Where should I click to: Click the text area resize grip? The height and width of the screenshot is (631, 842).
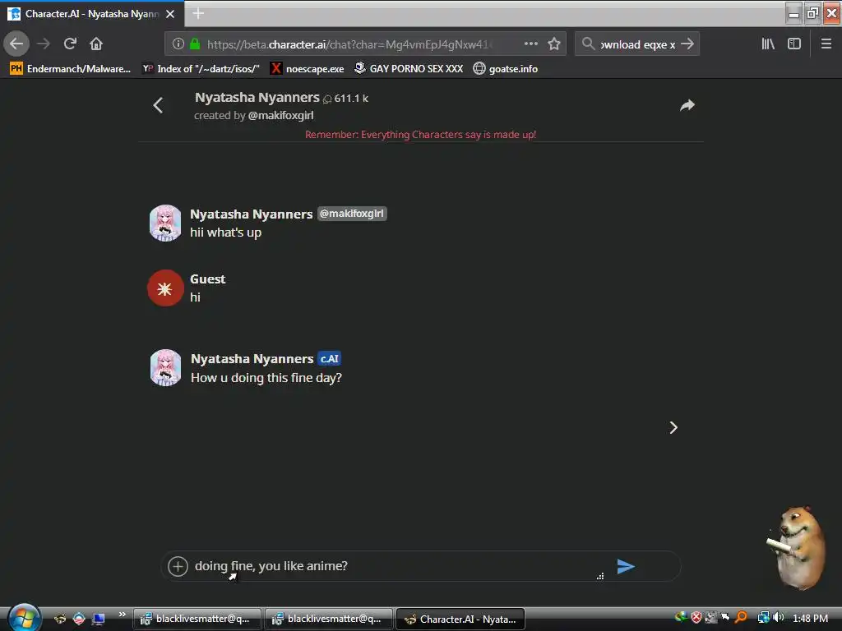tap(600, 576)
